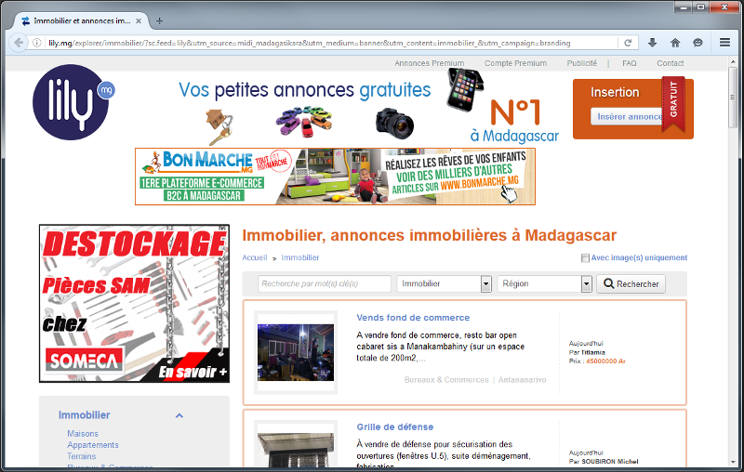Screen dimensions: 744x472
Task: Click Antananarivo listing tag
Action: point(522,380)
